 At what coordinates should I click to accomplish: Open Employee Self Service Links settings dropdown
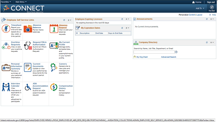pos(69,20)
